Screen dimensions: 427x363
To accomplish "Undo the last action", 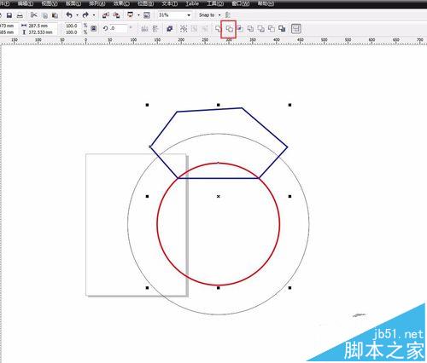I will tap(69, 14).
